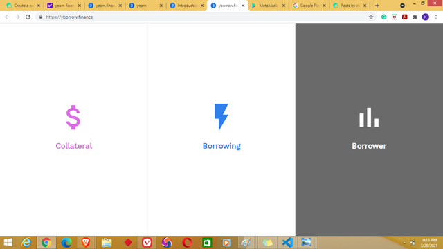Open the Extensions puzzle menu

[x=415, y=17]
